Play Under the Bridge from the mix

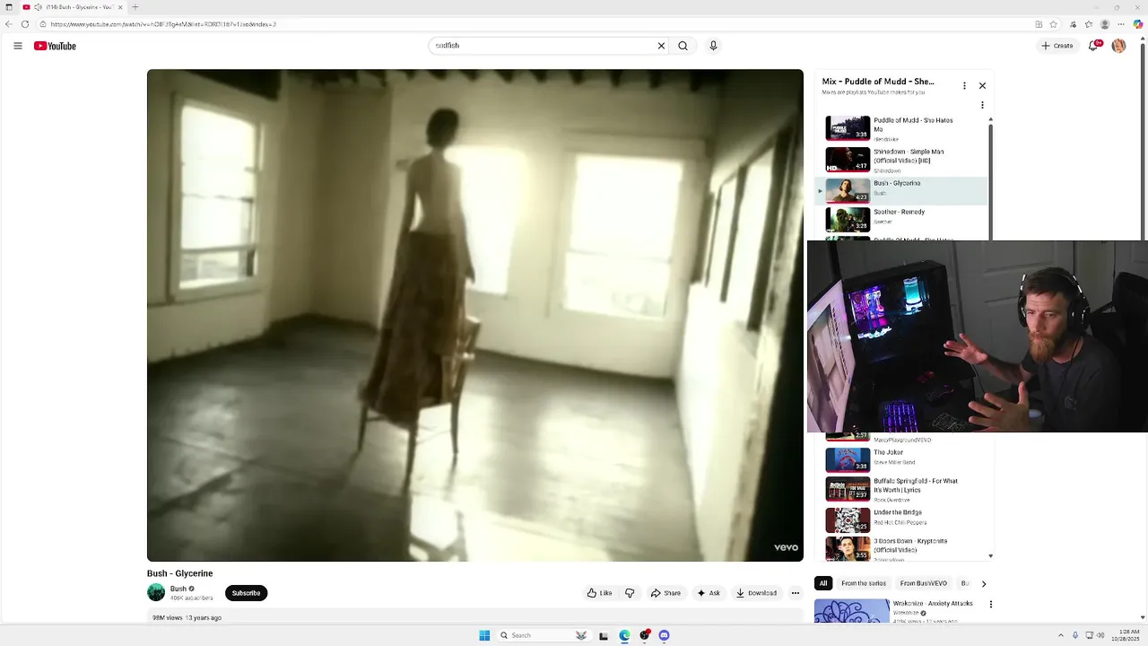pos(901,519)
